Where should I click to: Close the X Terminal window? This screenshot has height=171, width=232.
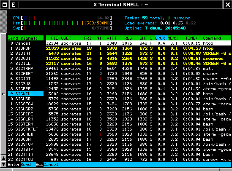pyautogui.click(x=227, y=5)
